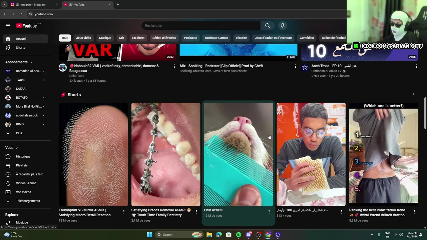Open À regarder plus tard list
This screenshot has width=427, height=240.
[25, 174]
